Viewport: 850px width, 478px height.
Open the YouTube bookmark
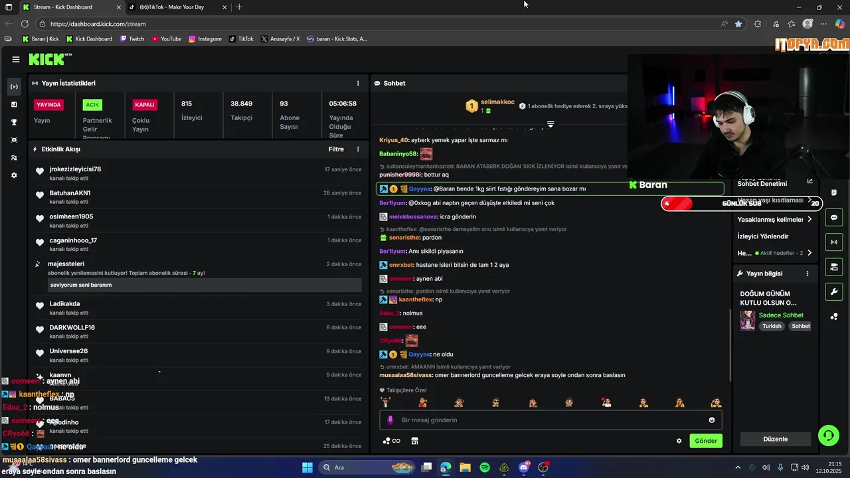coord(167,39)
